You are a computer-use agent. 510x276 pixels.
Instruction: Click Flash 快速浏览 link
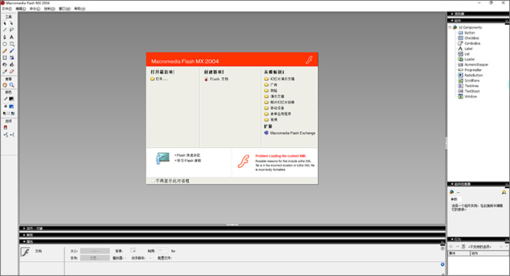pyautogui.click(x=187, y=155)
